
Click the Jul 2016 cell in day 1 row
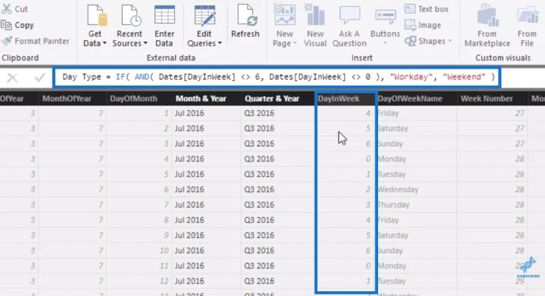point(206,113)
